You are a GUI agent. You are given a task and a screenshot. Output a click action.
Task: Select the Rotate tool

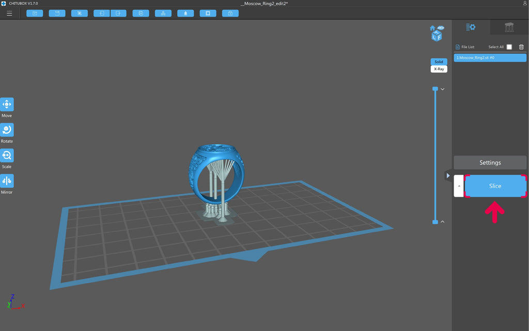click(x=7, y=130)
